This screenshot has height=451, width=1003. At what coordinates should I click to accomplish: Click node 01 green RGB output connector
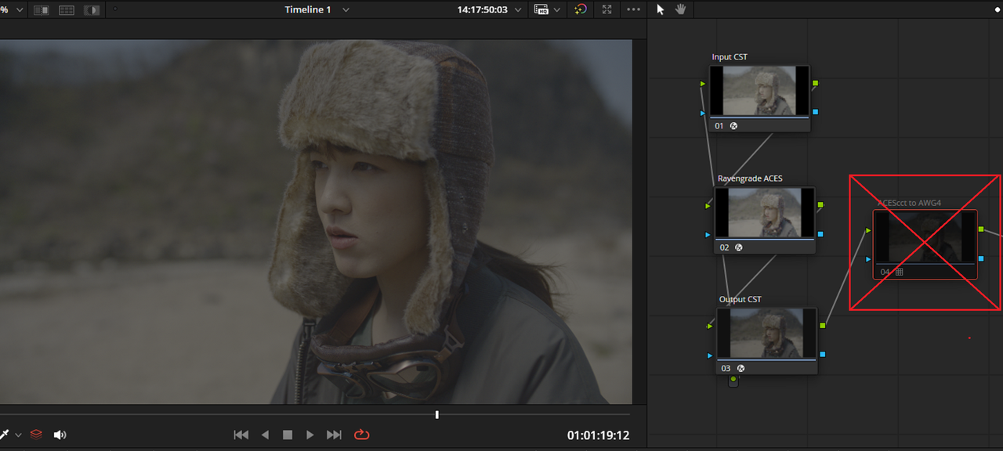[x=816, y=83]
